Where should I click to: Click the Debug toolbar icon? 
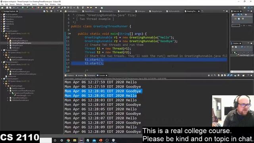click(23, 8)
